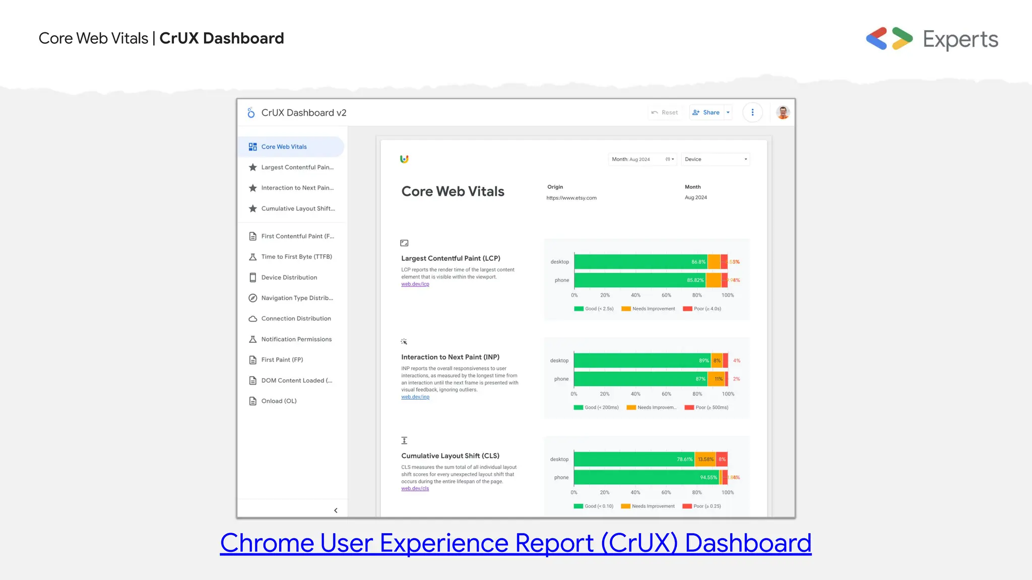
Task: Click the document icon beside DOM Content Loaded
Action: tap(253, 381)
